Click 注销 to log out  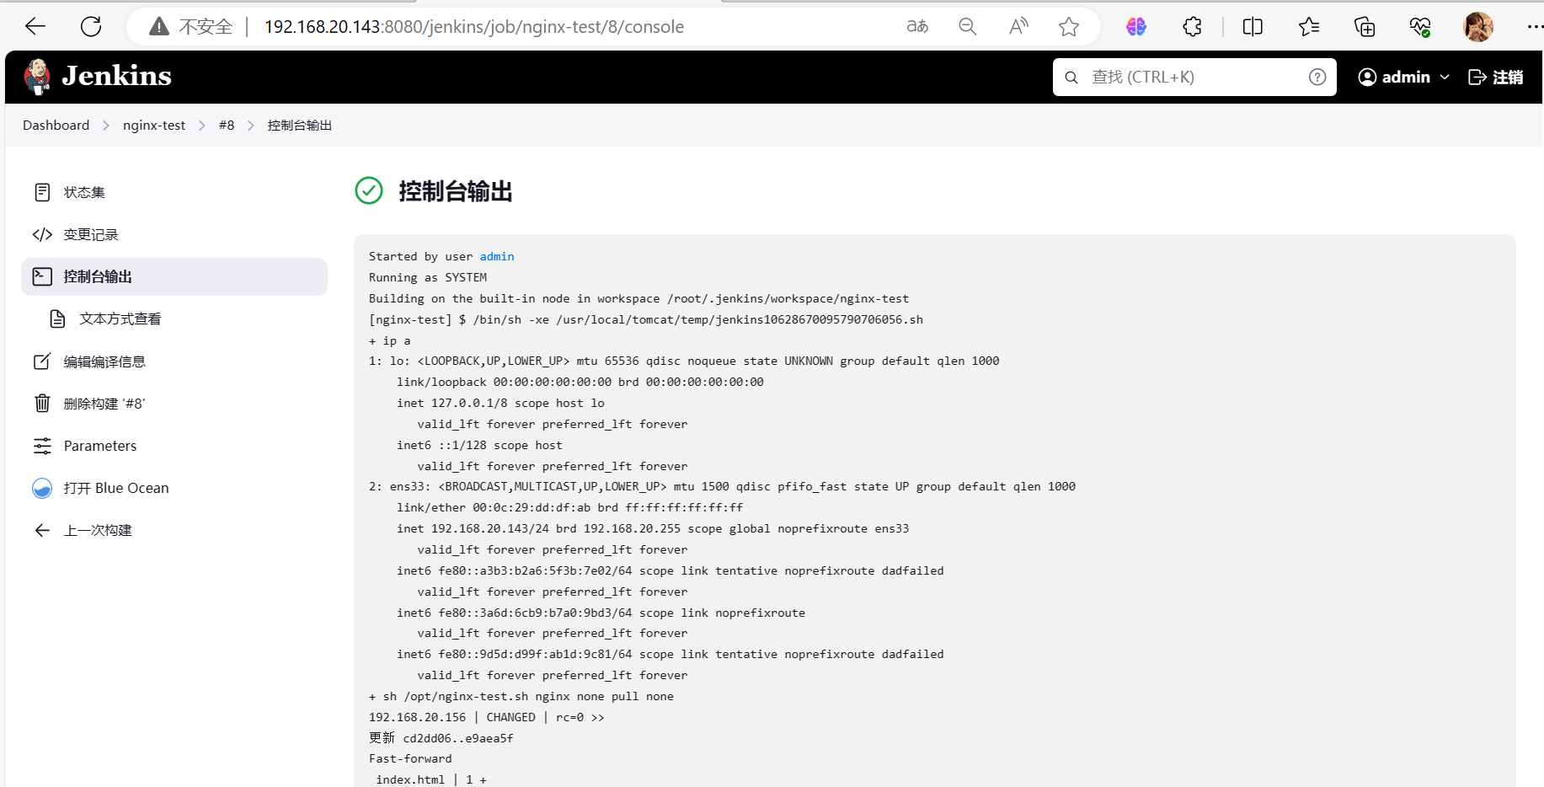pyautogui.click(x=1496, y=78)
